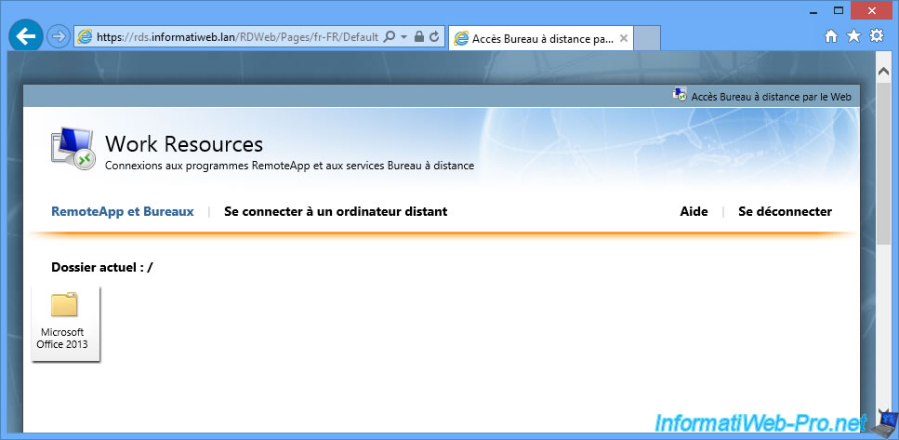Click the address bar search magnifier icon
The height and width of the screenshot is (440, 899).
click(x=389, y=37)
